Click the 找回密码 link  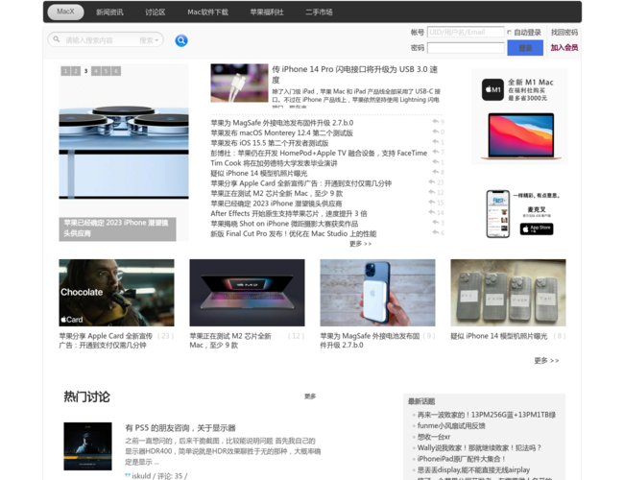[564, 33]
